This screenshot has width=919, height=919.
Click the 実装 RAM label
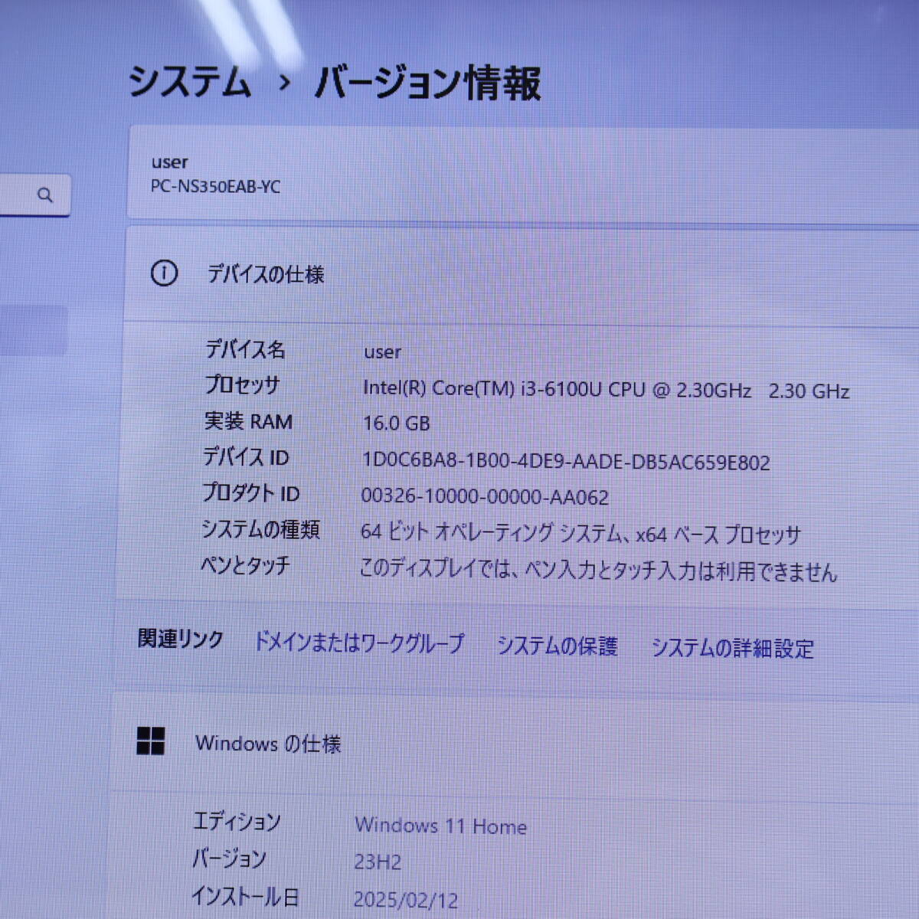[248, 421]
